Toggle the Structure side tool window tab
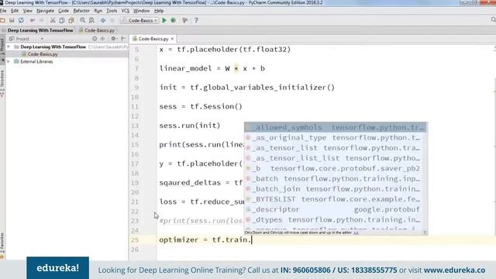This screenshot has height=279, width=496. [2, 83]
